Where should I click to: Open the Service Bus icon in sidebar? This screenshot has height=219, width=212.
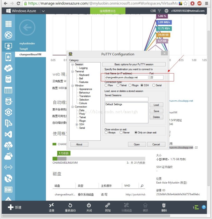(x=8, y=123)
